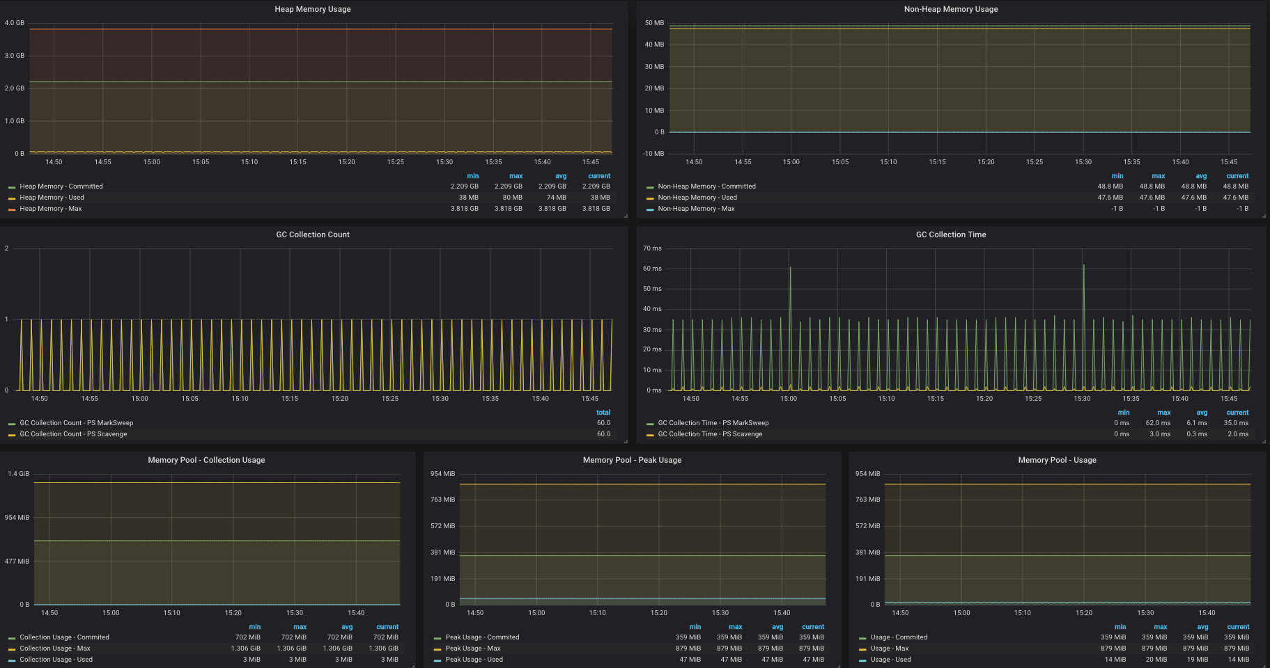The height and width of the screenshot is (668, 1270).
Task: Toggle the Usage - Commited series
Action: [x=899, y=637]
